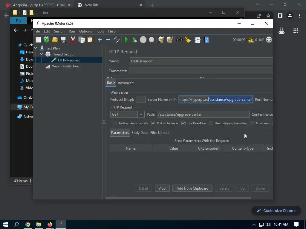Viewport: 306px width, 229px height.
Task: Click the Server Name or IP field
Action: pos(216,100)
